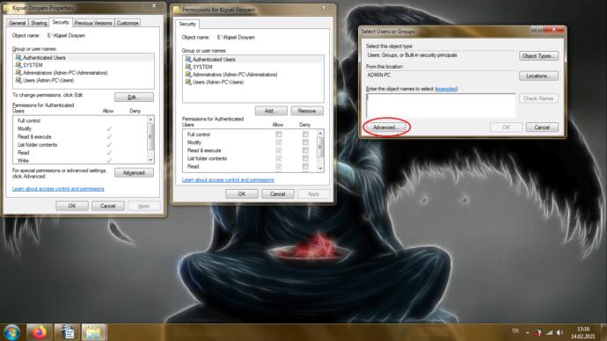Click the TR language indicator
Image resolution: width=607 pixels, height=341 pixels.
(x=516, y=331)
